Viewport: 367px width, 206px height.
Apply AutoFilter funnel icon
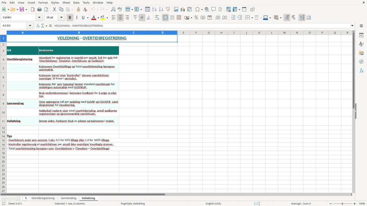(168, 9)
